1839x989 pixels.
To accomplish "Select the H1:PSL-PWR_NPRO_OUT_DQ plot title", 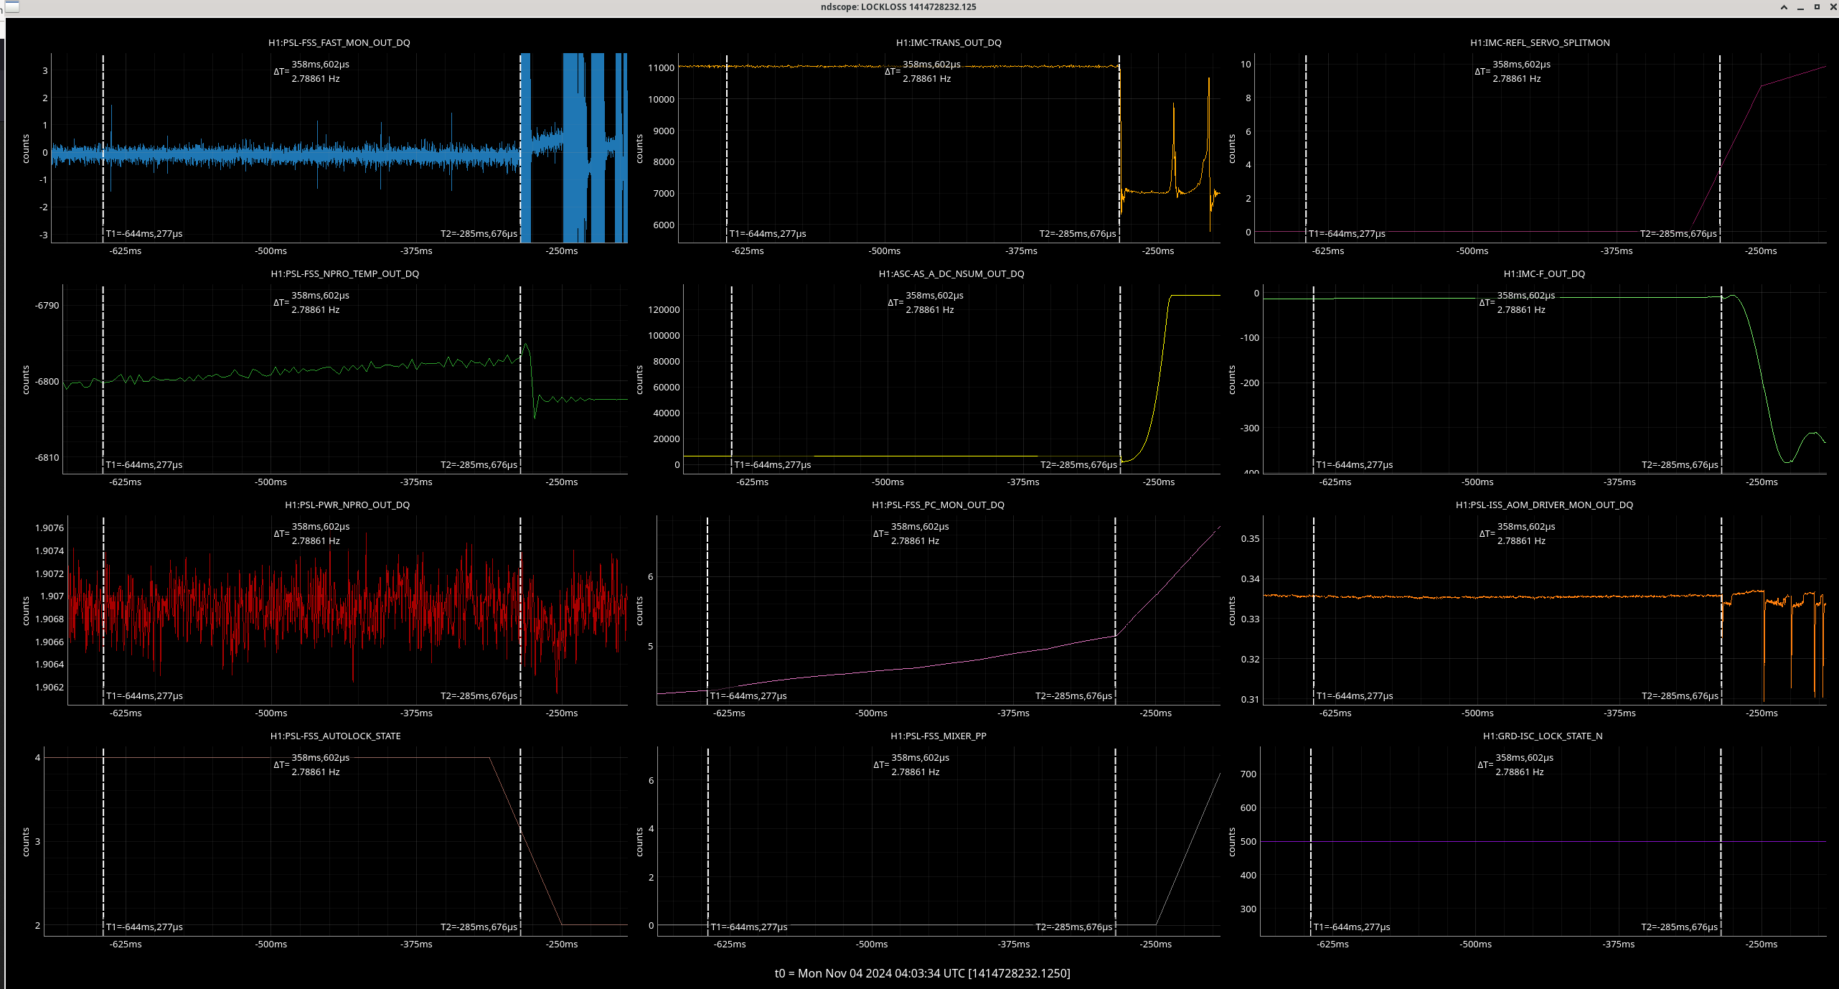I will [347, 505].
